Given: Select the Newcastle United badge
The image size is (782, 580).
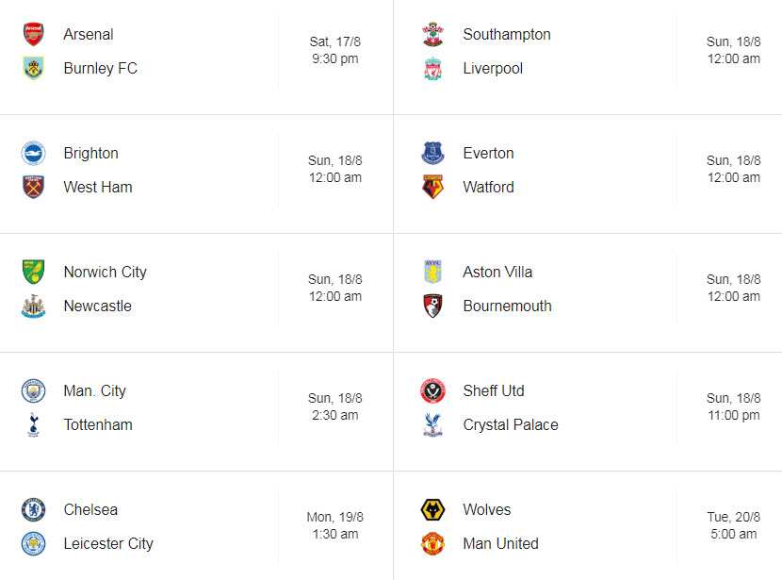Looking at the screenshot, I should pos(33,306).
